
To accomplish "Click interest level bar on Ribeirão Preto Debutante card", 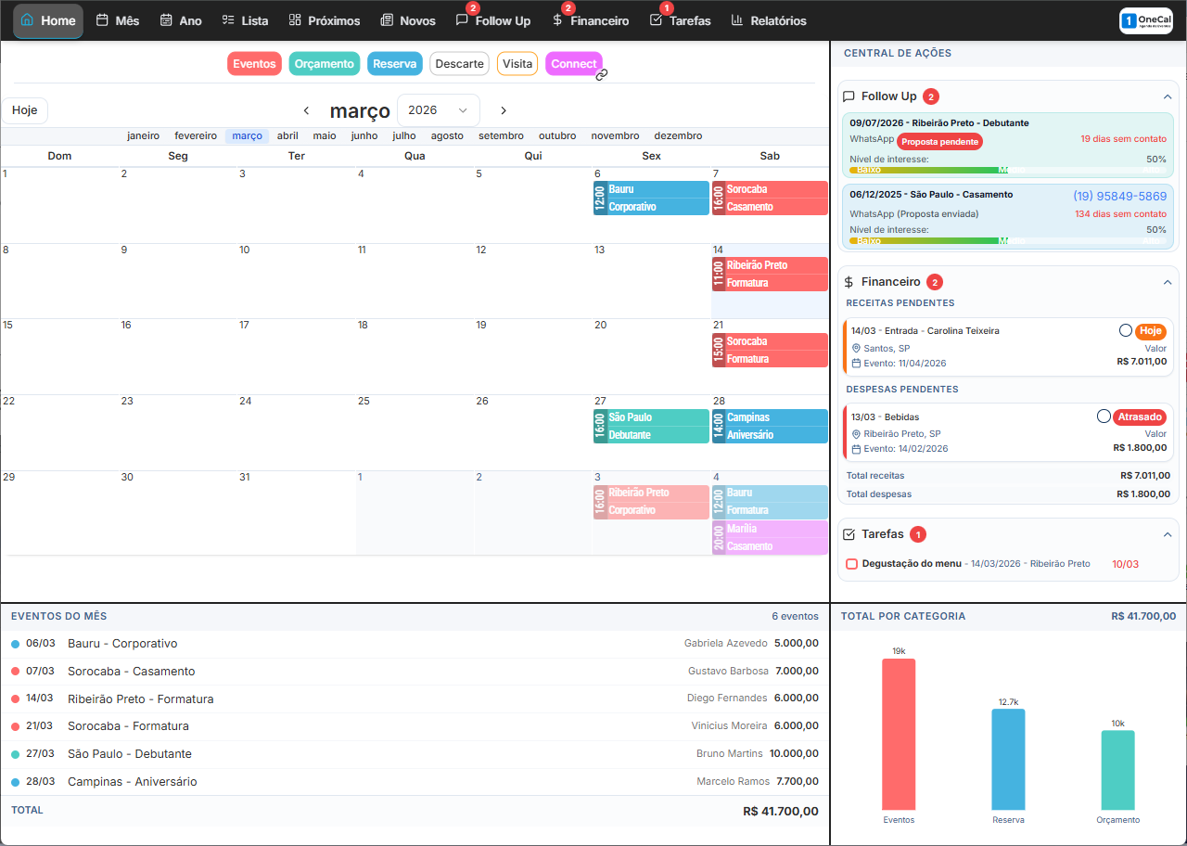I will point(1007,170).
